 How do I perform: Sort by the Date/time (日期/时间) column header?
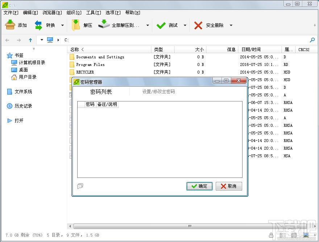[x=260, y=49]
